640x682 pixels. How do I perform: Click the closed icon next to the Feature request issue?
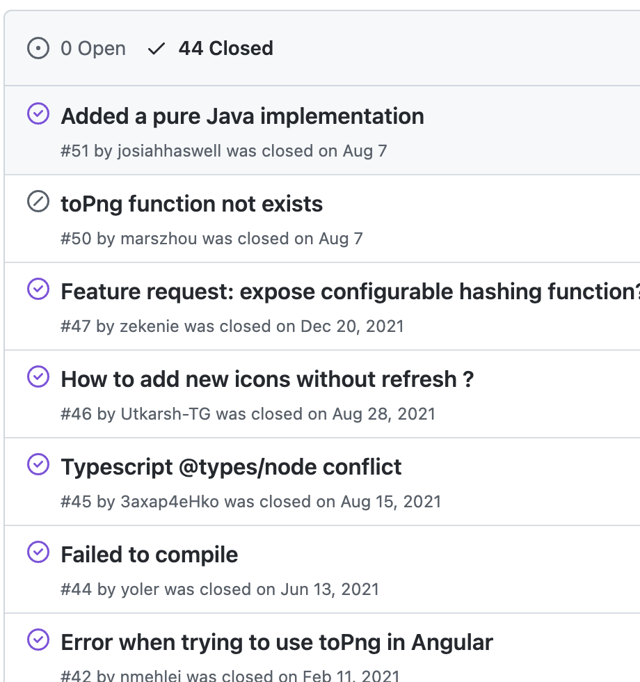point(38,289)
